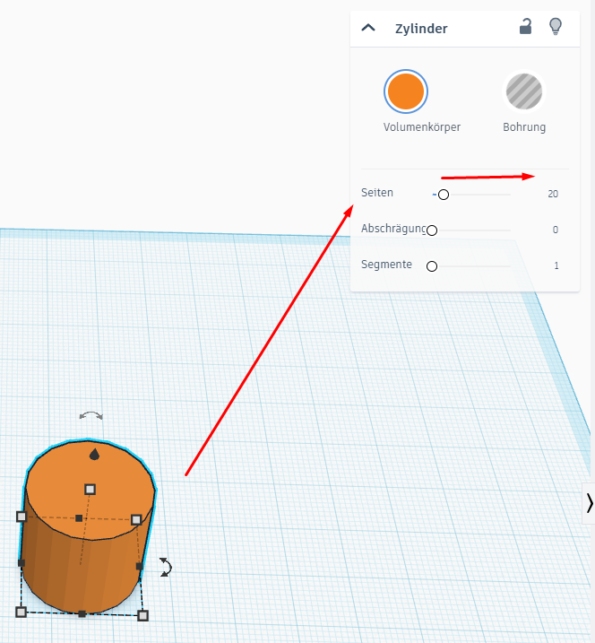Click the Segmente value 1
Image resolution: width=595 pixels, height=643 pixels.
[x=556, y=265]
